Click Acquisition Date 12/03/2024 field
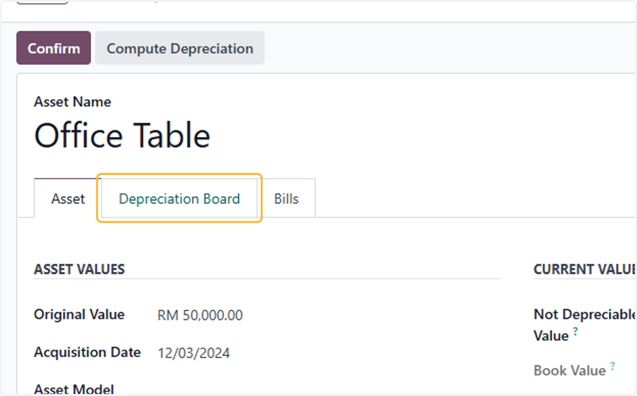 194,353
